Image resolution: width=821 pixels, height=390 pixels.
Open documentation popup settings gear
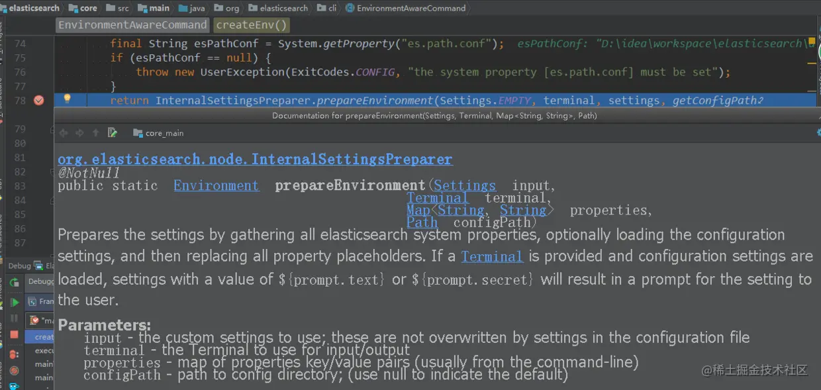pos(818,132)
